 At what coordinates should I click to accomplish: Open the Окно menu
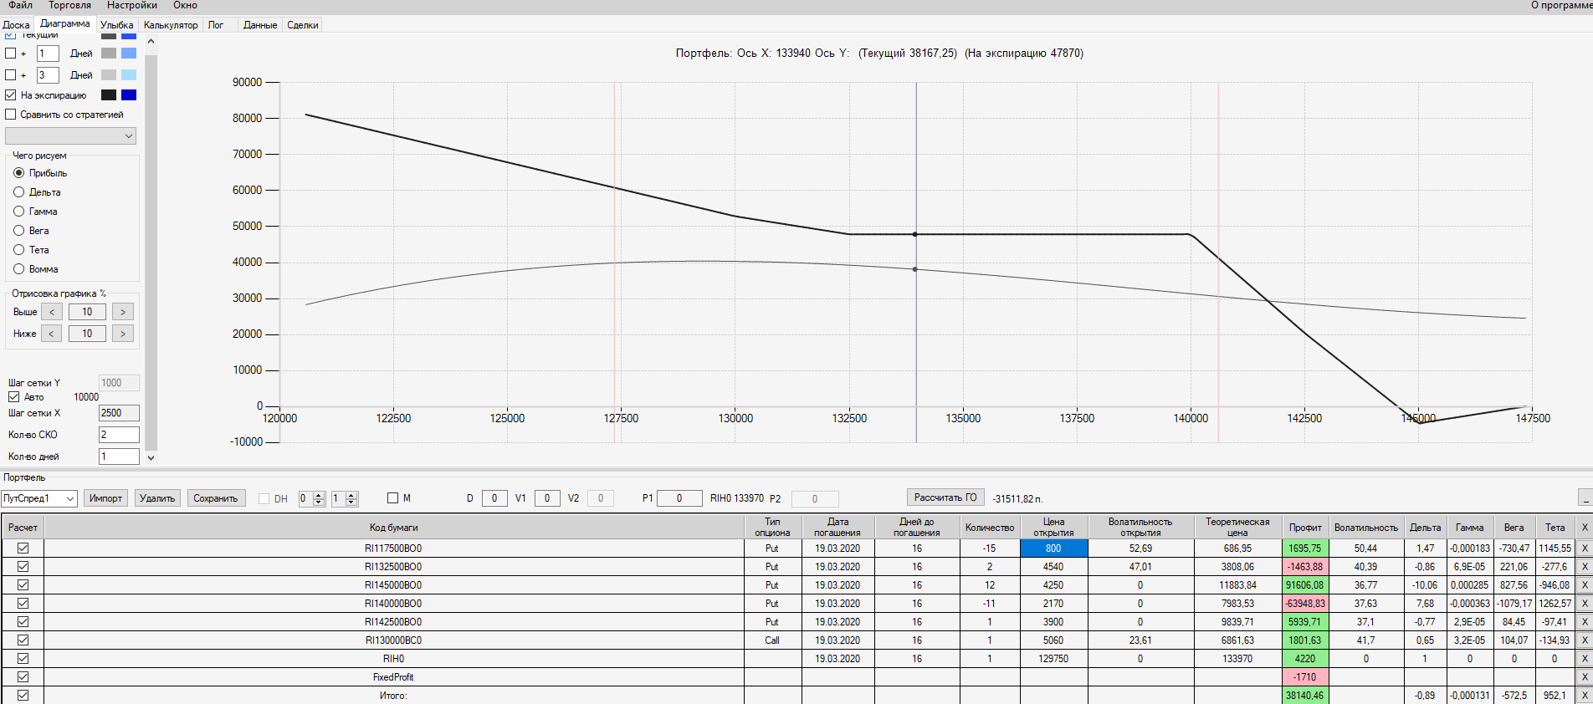point(185,6)
